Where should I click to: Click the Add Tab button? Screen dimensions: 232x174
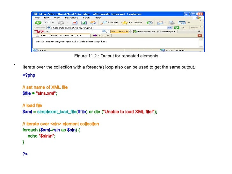point(102,35)
